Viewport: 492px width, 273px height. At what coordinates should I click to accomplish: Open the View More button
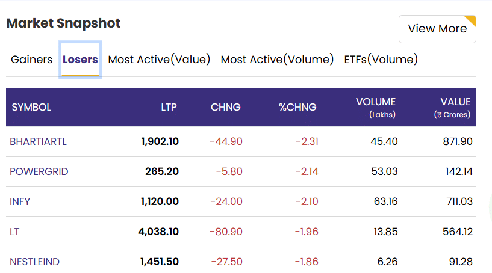[x=437, y=29]
